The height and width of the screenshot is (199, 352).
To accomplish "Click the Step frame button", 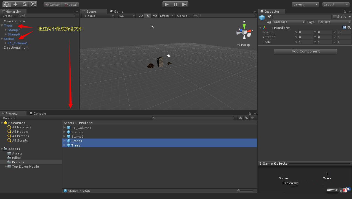I will pos(184,4).
